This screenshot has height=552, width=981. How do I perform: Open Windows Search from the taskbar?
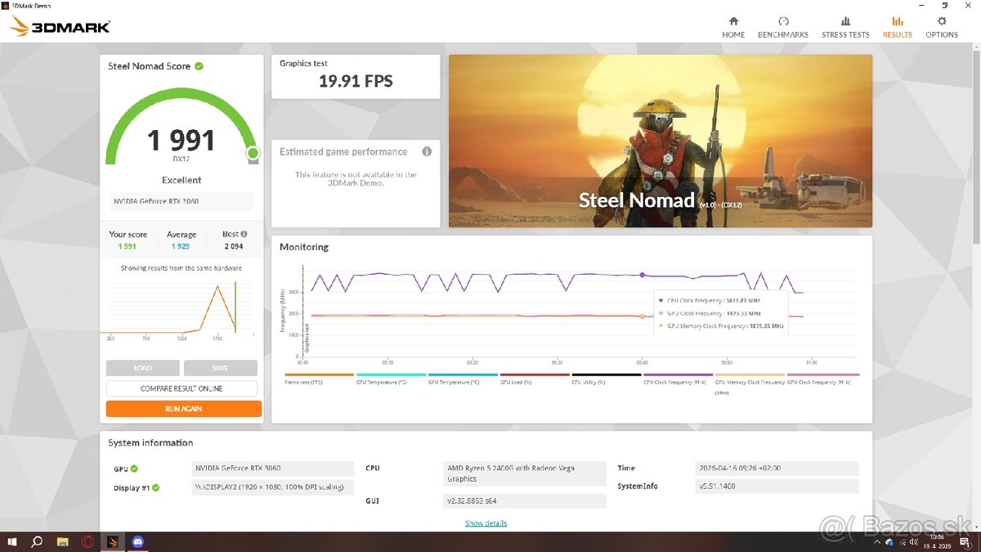[36, 541]
